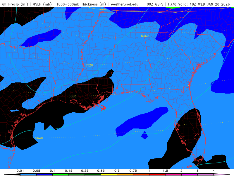Screen dimensions: 234x176
Task: Click the red-orange 0.75–1 legend swatch
Action: 141,175
